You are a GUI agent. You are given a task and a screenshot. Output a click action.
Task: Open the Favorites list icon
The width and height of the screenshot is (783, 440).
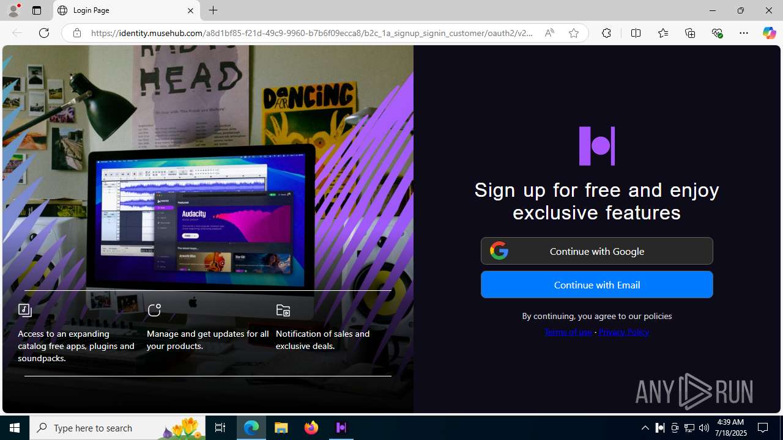(x=662, y=33)
